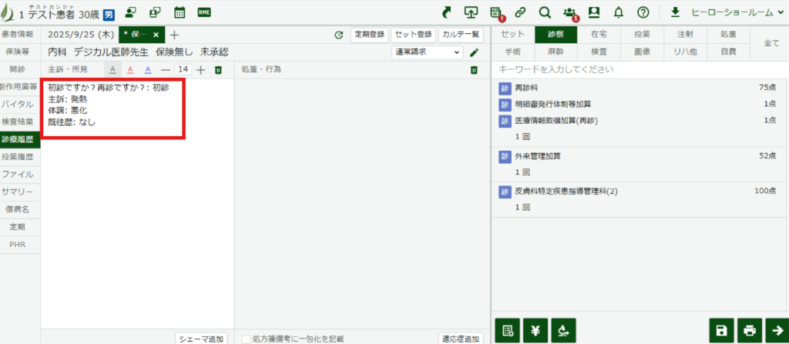The height and width of the screenshot is (344, 789).
Task: Increase font size with plus button
Action: pyautogui.click(x=201, y=70)
